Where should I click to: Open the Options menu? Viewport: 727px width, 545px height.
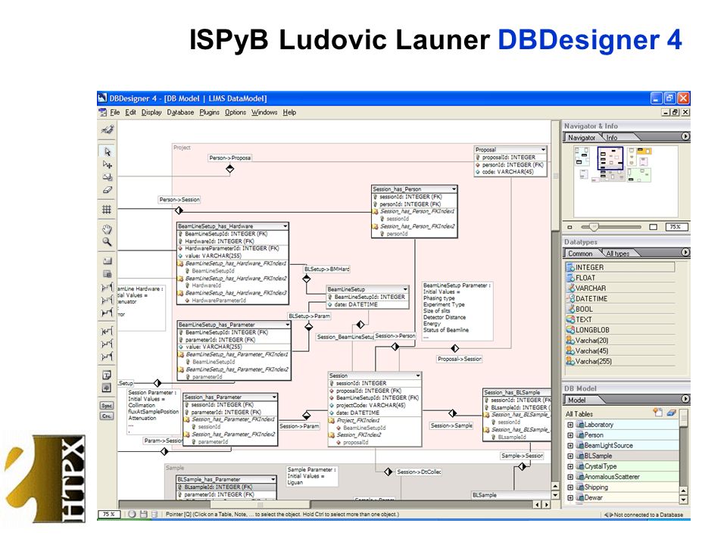coord(236,112)
